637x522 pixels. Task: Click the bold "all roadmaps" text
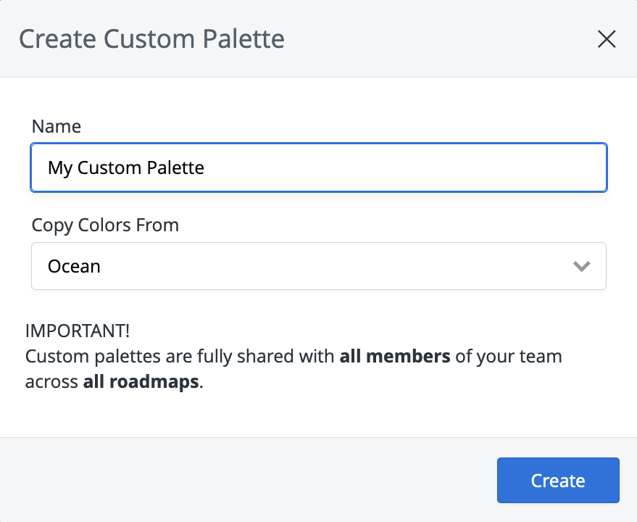141,382
